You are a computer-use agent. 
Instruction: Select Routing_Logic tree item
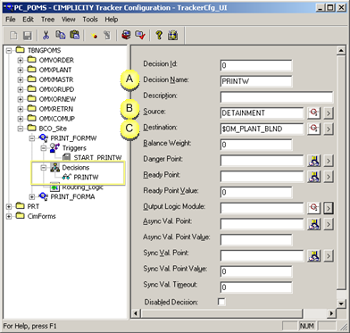tap(82, 187)
